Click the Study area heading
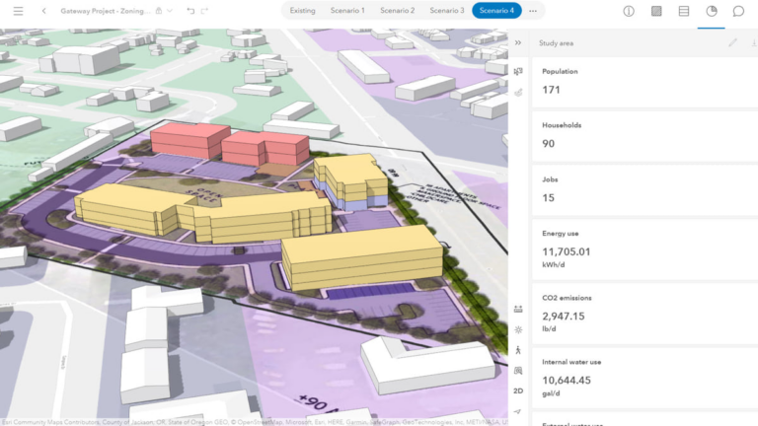This screenshot has width=758, height=426. click(556, 43)
